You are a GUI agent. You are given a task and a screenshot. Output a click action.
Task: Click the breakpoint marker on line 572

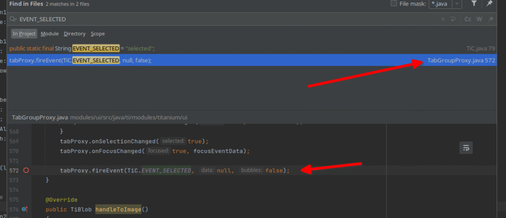[x=26, y=170]
